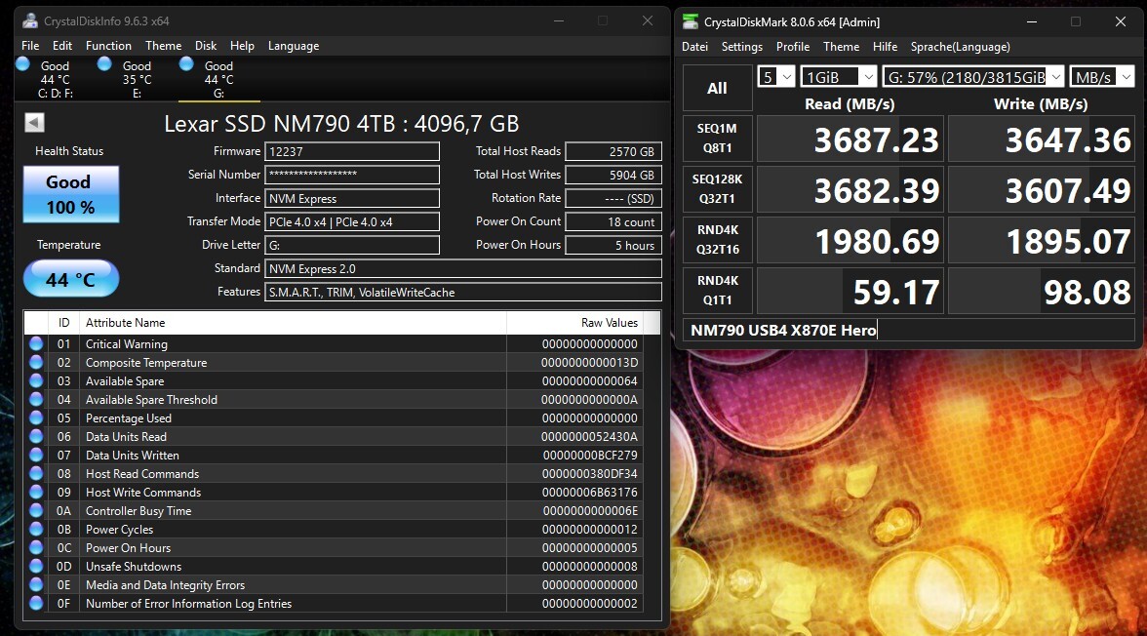Click the previous disk arrow button

pyautogui.click(x=34, y=122)
